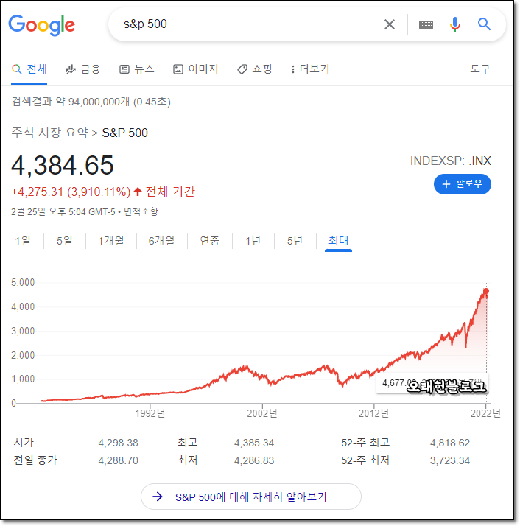Click the search result count text

click(91, 102)
